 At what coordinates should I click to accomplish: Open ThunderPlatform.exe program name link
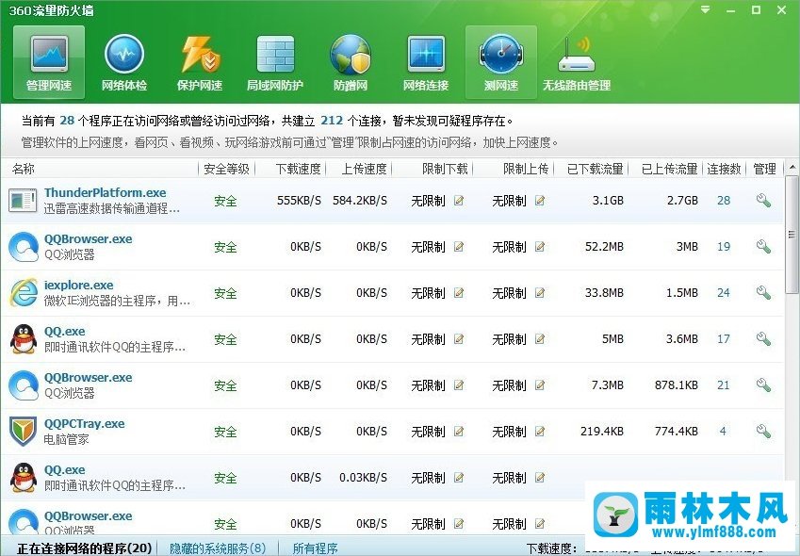[106, 193]
